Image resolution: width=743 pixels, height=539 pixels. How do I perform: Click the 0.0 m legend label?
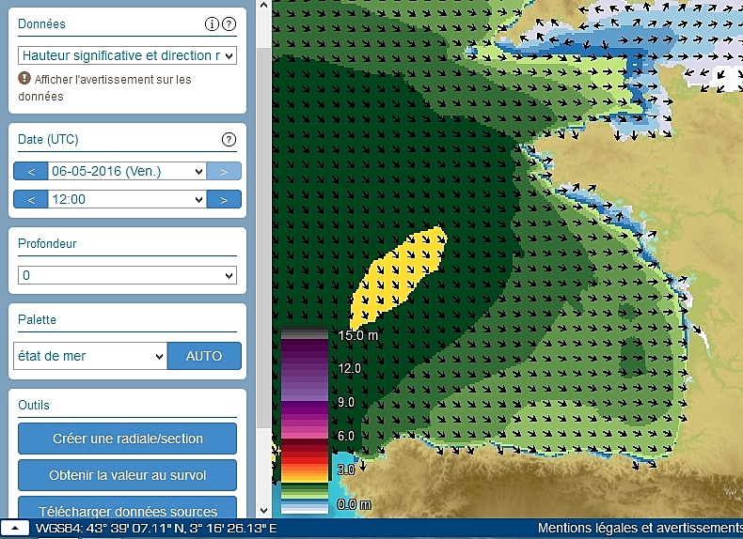pyautogui.click(x=354, y=504)
